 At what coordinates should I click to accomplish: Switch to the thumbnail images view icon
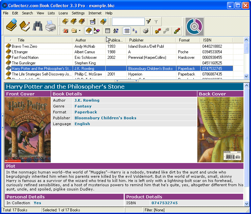pos(135,31)
